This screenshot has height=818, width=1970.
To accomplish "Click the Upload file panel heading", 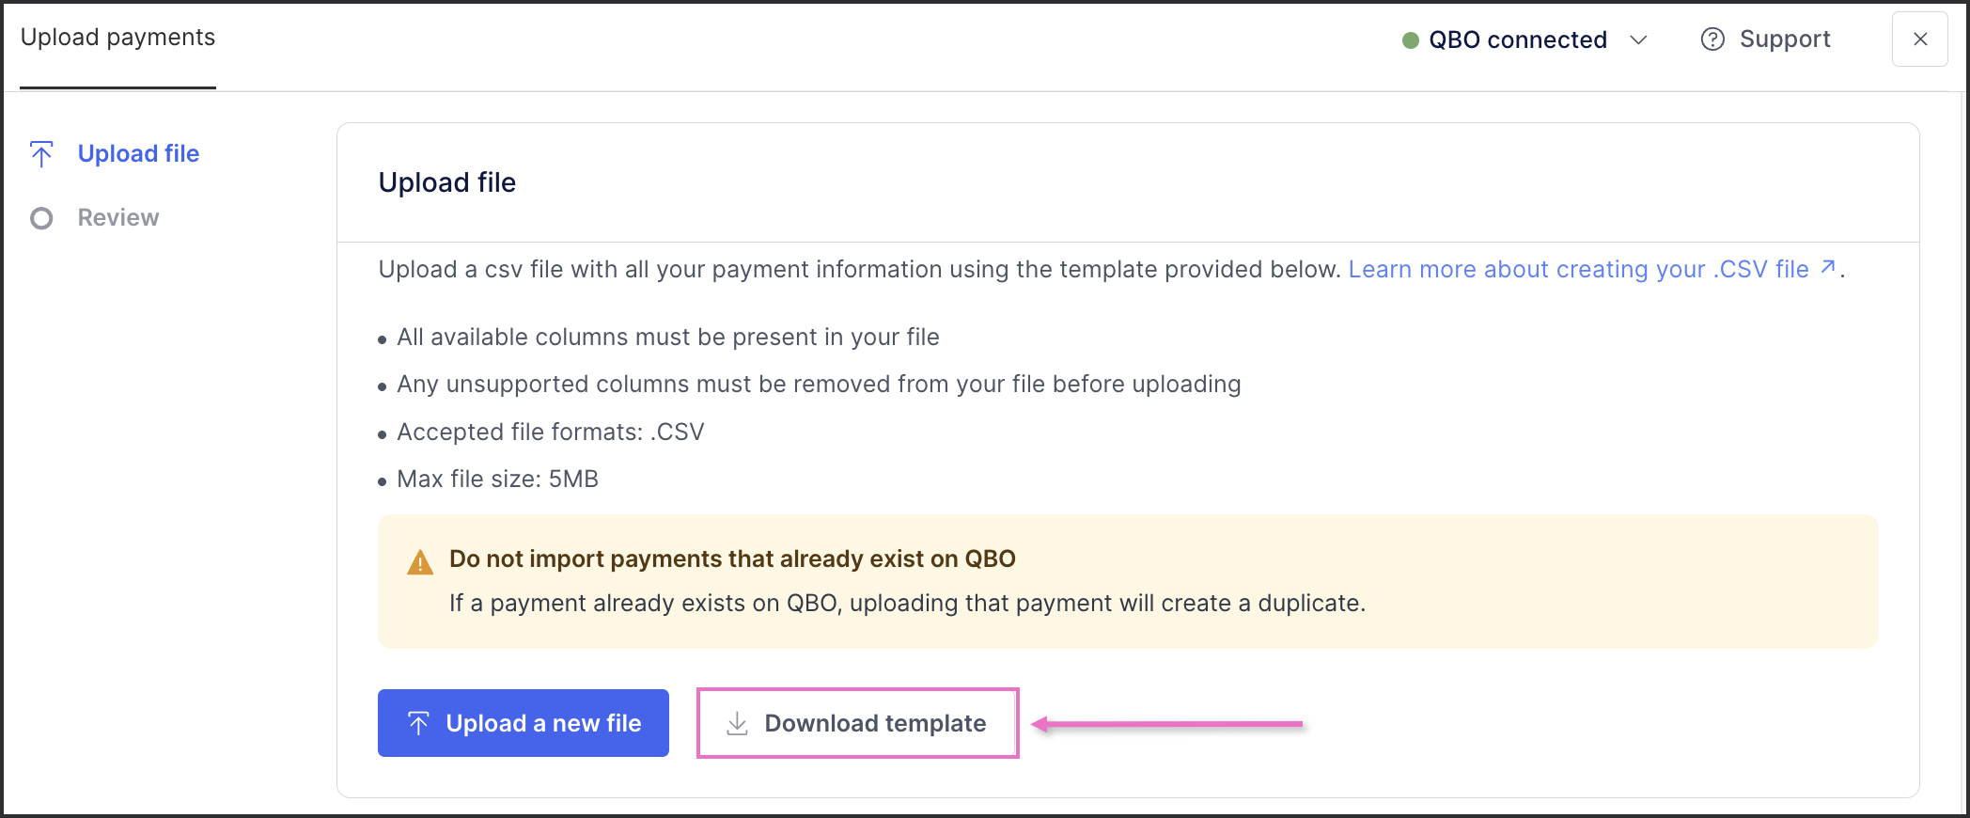I will (x=447, y=182).
